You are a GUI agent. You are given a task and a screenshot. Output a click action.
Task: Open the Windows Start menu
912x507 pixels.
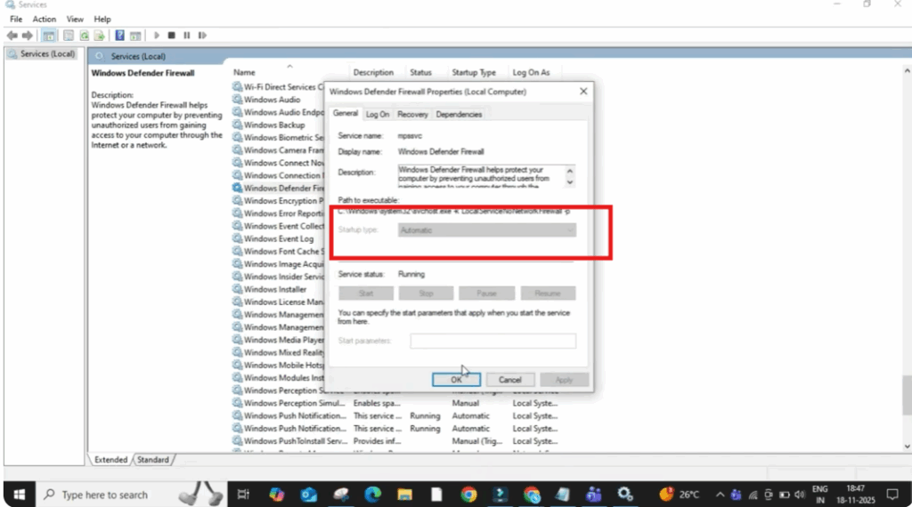[20, 495]
